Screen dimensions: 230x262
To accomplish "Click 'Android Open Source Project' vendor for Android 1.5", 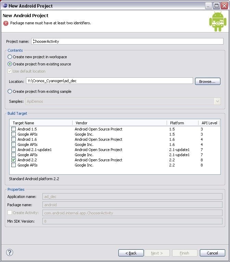I will (98, 129).
